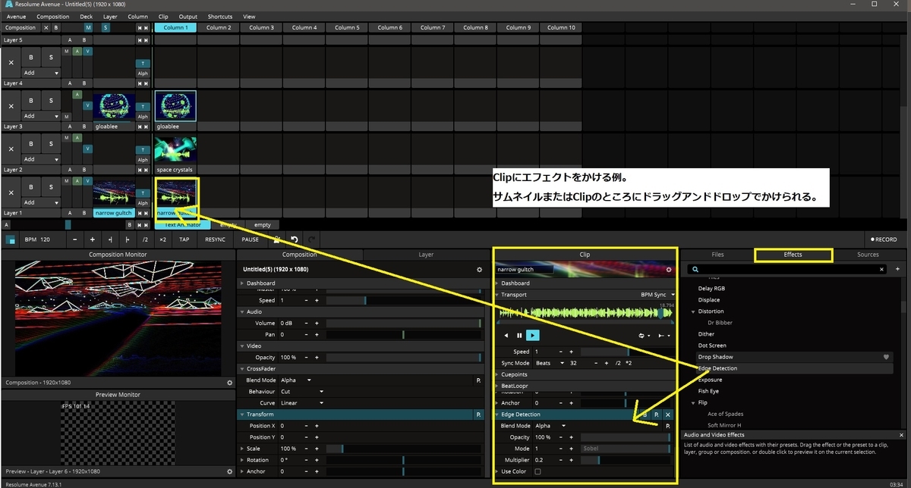Pause the clip transport

520,335
